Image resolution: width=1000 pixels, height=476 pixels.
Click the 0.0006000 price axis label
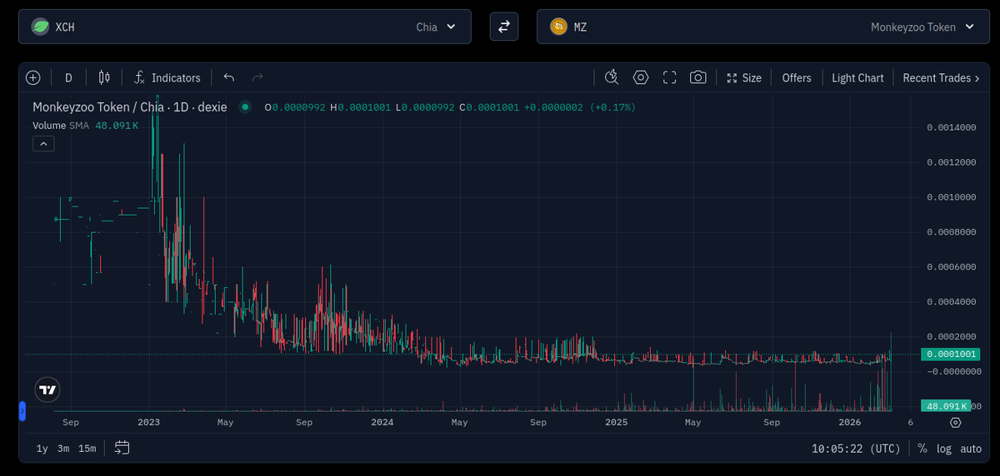pyautogui.click(x=952, y=267)
